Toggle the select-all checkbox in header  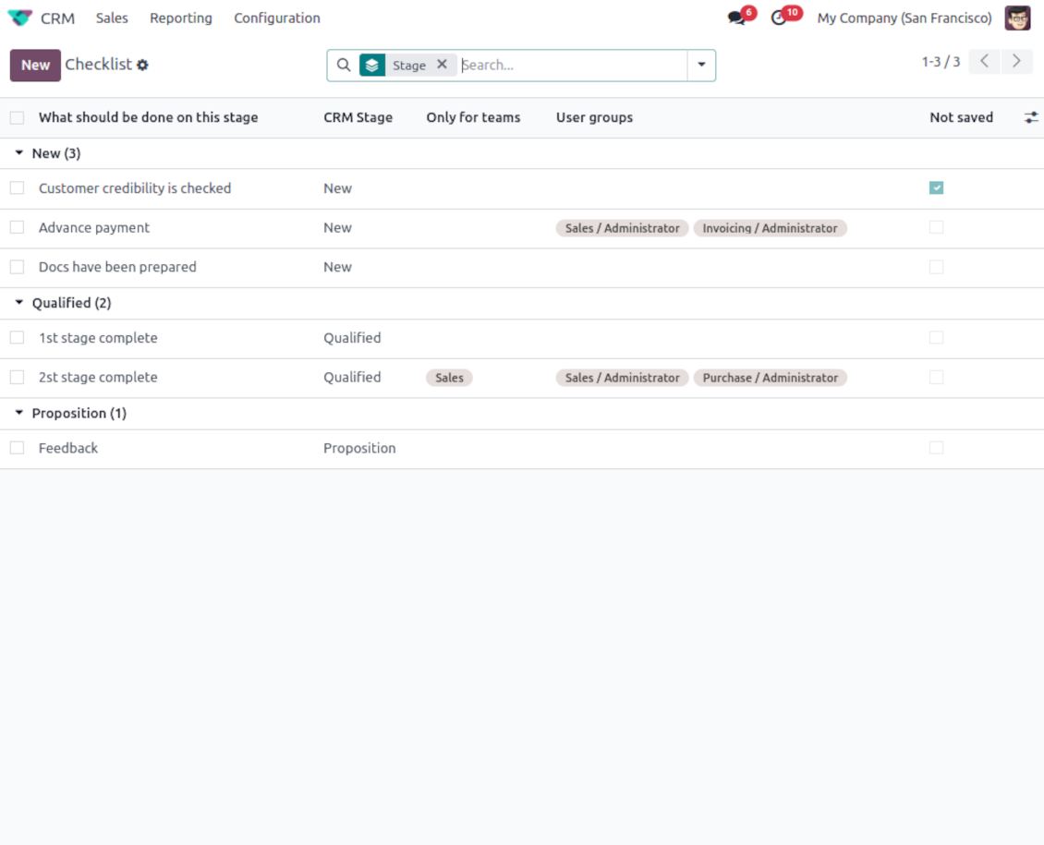click(x=17, y=118)
